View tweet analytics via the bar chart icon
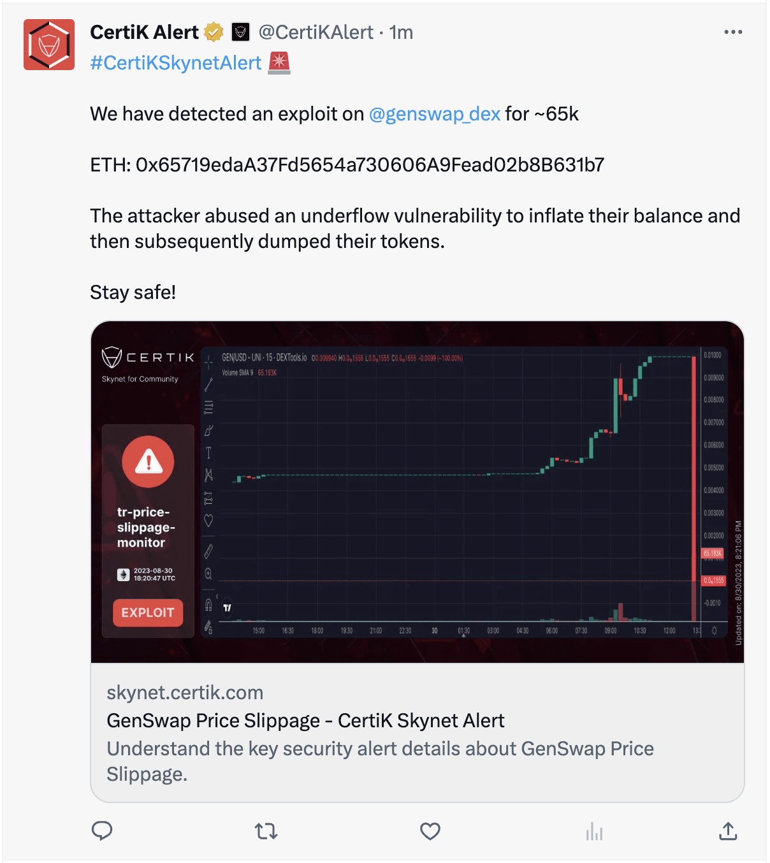This screenshot has width=770, height=863. point(594,832)
